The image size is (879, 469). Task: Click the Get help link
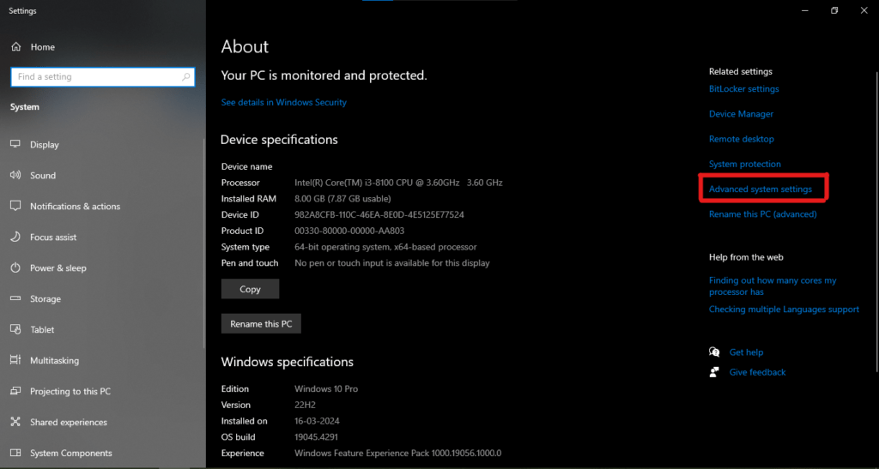[x=746, y=352]
